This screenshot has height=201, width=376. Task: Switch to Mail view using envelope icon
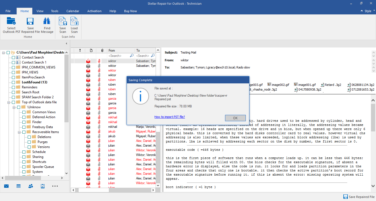[6, 186]
